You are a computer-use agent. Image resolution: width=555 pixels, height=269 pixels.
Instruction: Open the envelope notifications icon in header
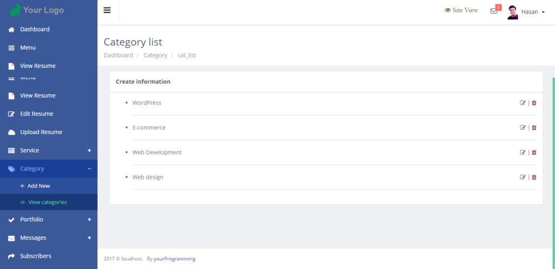(494, 11)
